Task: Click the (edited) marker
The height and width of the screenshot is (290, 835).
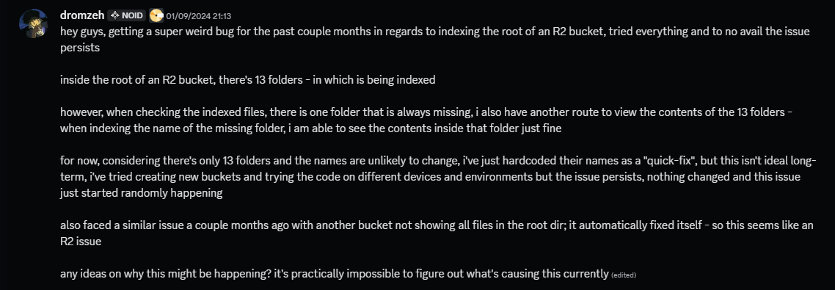Action: click(x=624, y=275)
